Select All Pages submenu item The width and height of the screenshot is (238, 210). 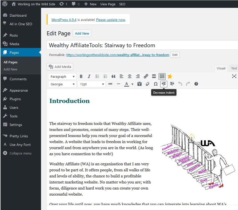[x=10, y=62]
